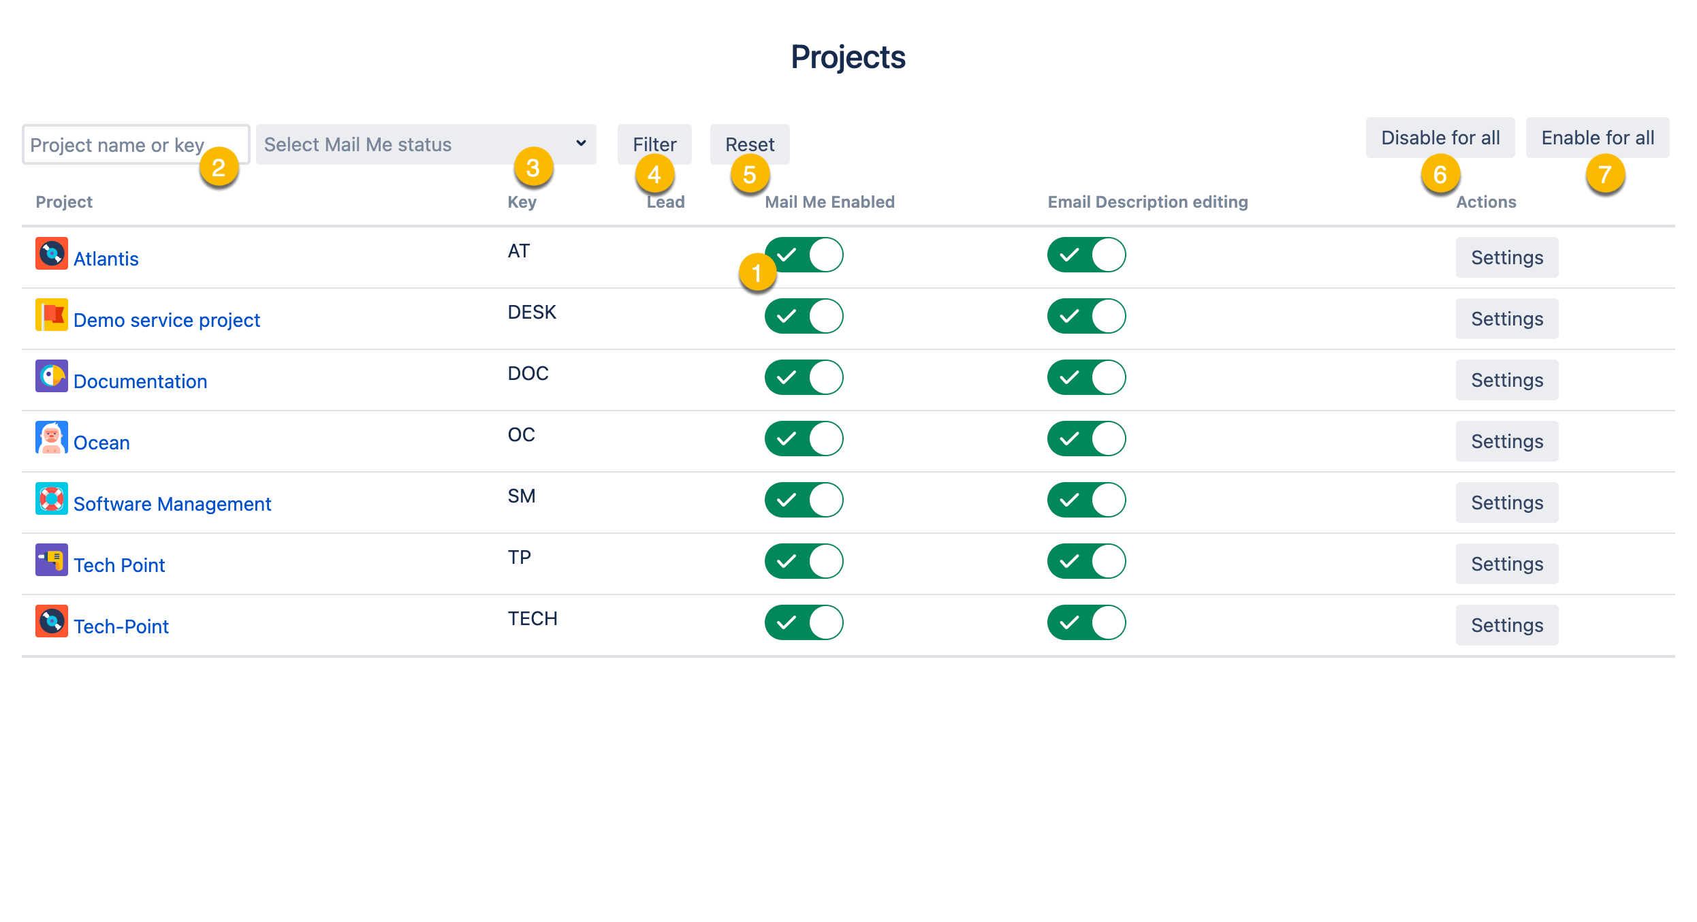Open Settings for Demo service project

(x=1506, y=319)
